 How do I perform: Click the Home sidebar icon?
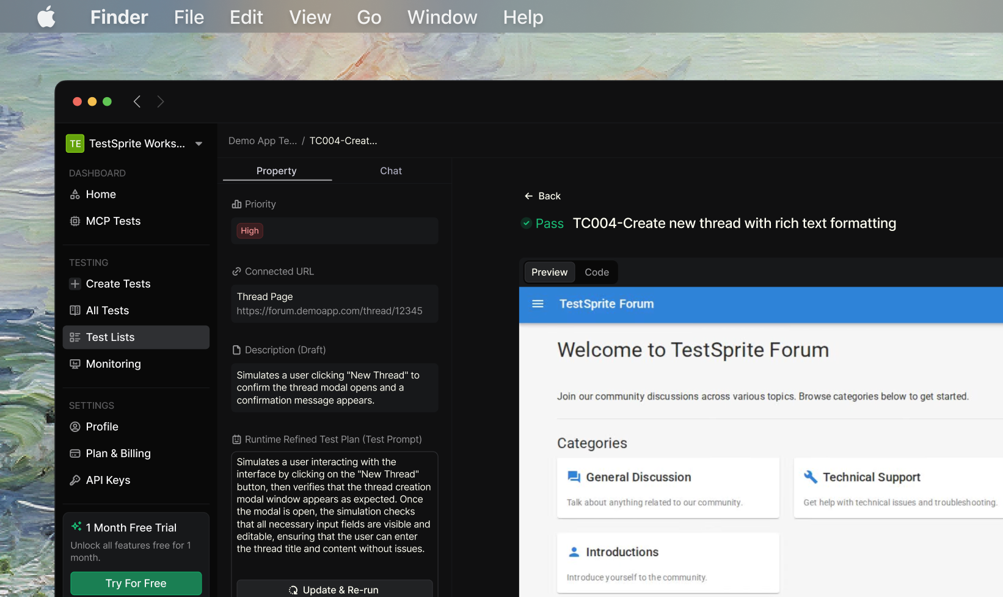pyautogui.click(x=75, y=194)
